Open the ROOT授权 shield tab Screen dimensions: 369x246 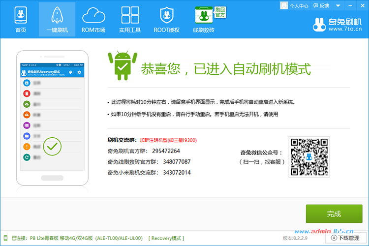pos(167,20)
